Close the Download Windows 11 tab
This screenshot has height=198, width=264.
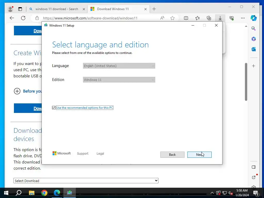(146, 9)
